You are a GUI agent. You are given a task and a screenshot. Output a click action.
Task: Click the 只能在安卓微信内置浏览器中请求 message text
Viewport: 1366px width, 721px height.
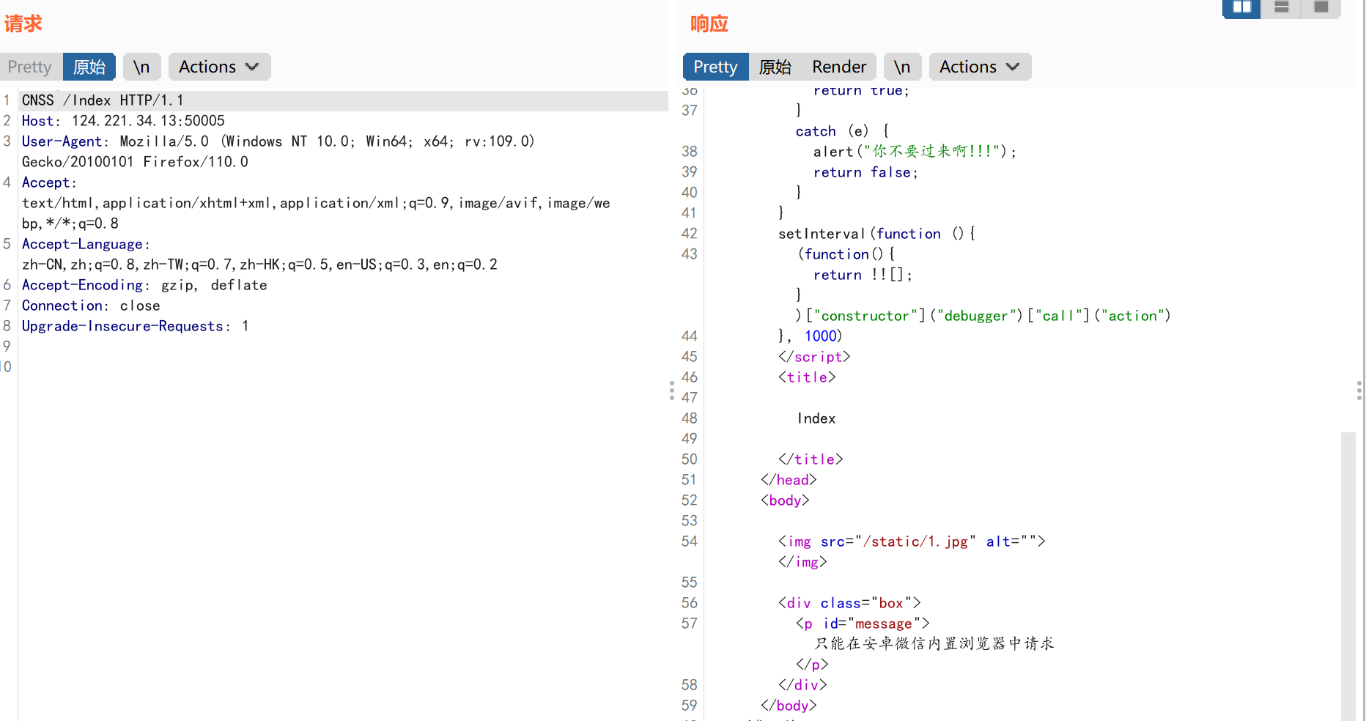[x=934, y=643]
